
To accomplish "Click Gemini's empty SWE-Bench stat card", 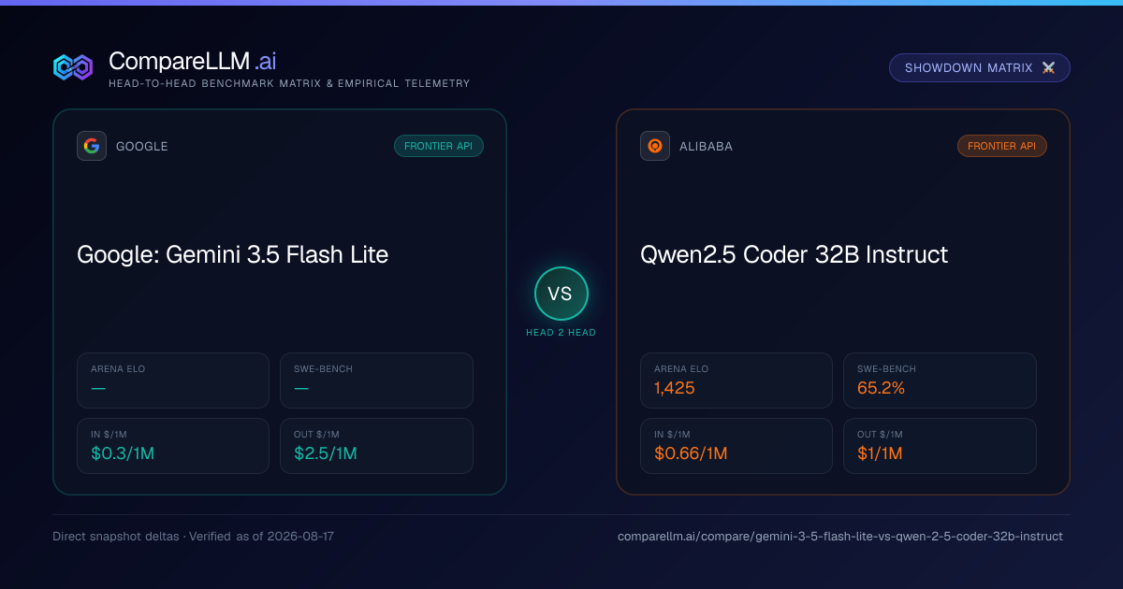I will [376, 381].
